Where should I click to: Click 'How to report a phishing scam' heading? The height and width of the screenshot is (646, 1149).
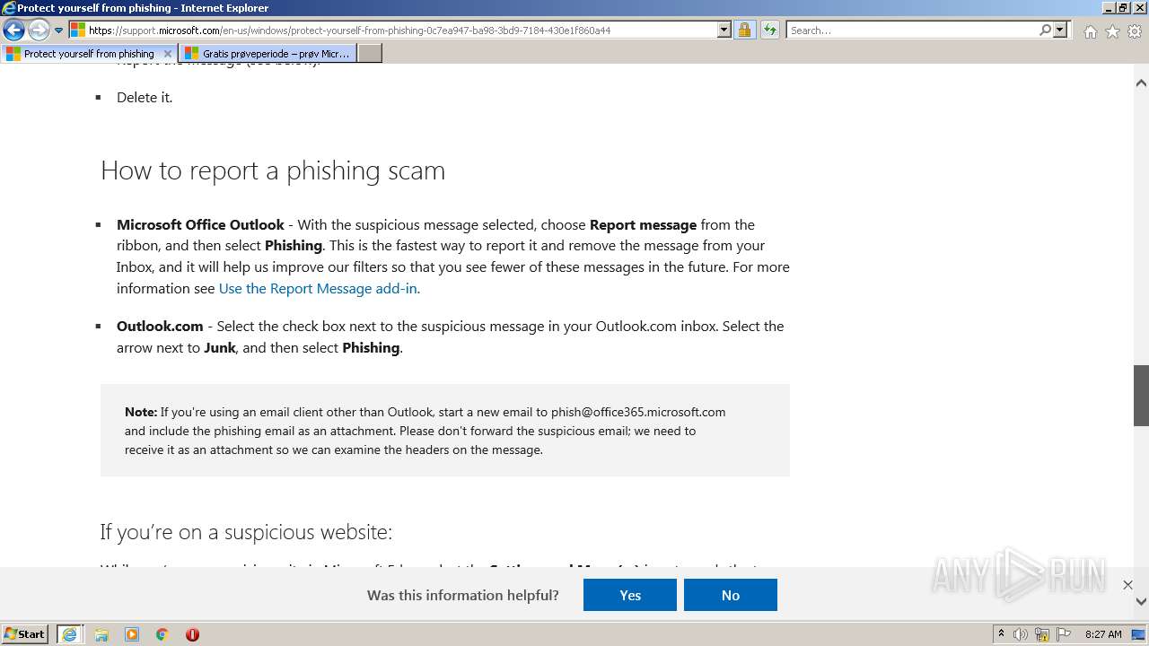click(273, 170)
